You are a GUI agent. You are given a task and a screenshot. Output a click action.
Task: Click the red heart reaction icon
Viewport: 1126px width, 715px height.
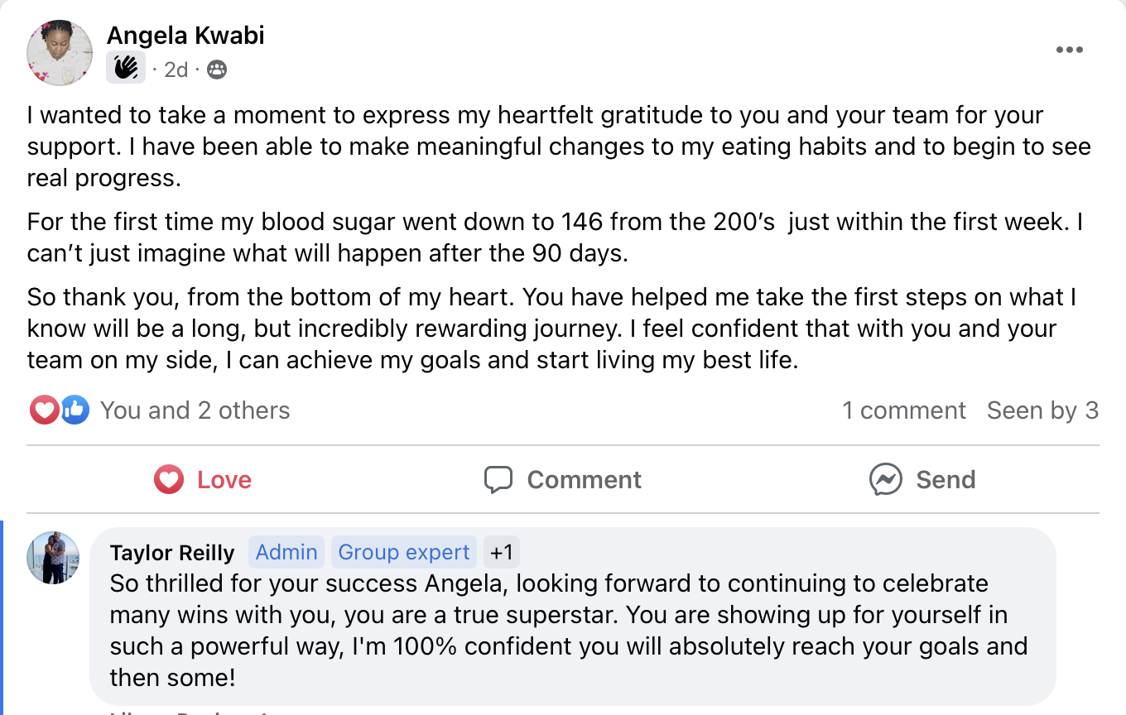[x=44, y=410]
